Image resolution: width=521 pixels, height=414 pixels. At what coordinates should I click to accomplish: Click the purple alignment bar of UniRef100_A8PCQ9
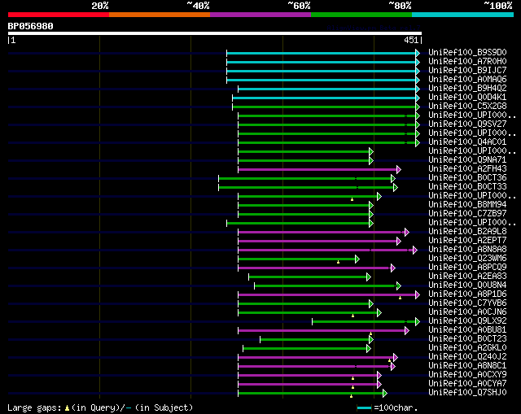click(x=314, y=268)
